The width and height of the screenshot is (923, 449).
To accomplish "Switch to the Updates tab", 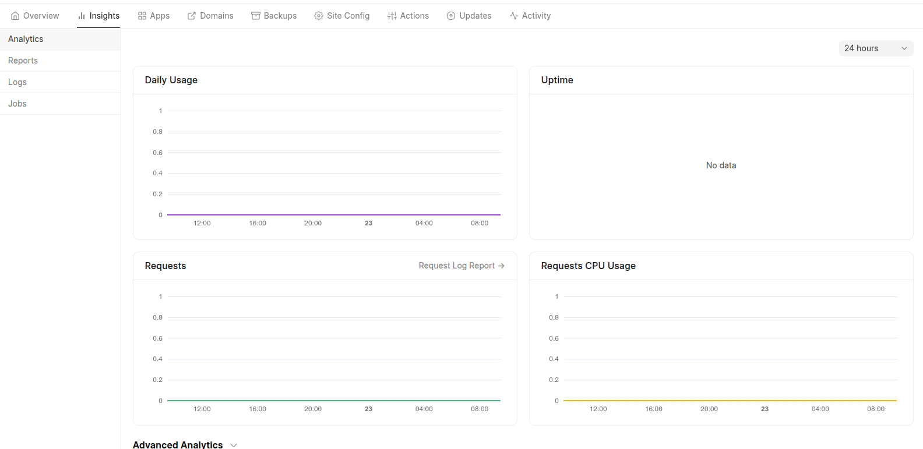I will coord(469,16).
